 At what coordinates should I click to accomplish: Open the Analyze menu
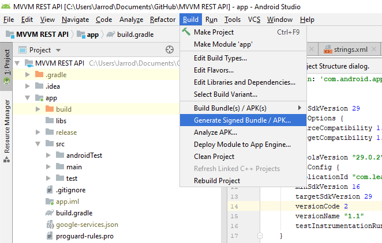point(131,20)
